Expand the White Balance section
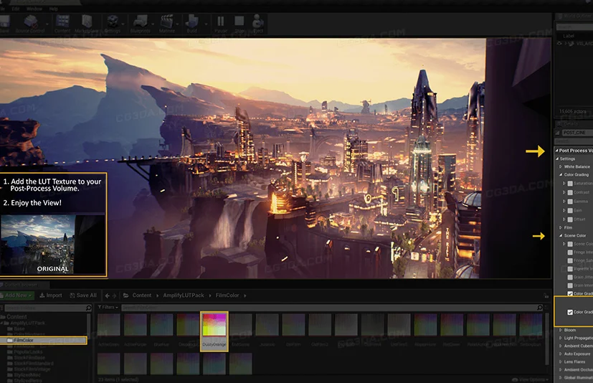This screenshot has height=383, width=593. click(561, 166)
